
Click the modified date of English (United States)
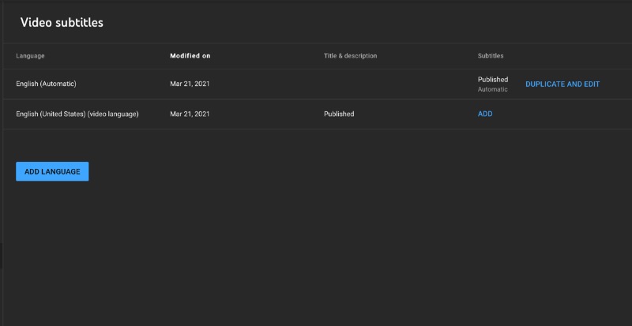[x=190, y=114]
